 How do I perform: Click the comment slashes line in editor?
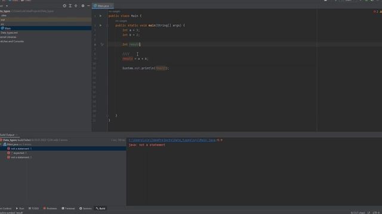(126, 54)
